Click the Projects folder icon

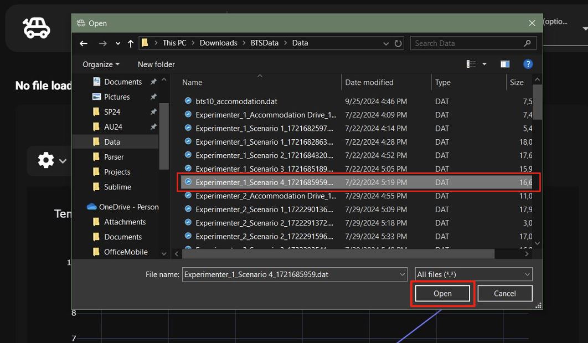(x=96, y=172)
